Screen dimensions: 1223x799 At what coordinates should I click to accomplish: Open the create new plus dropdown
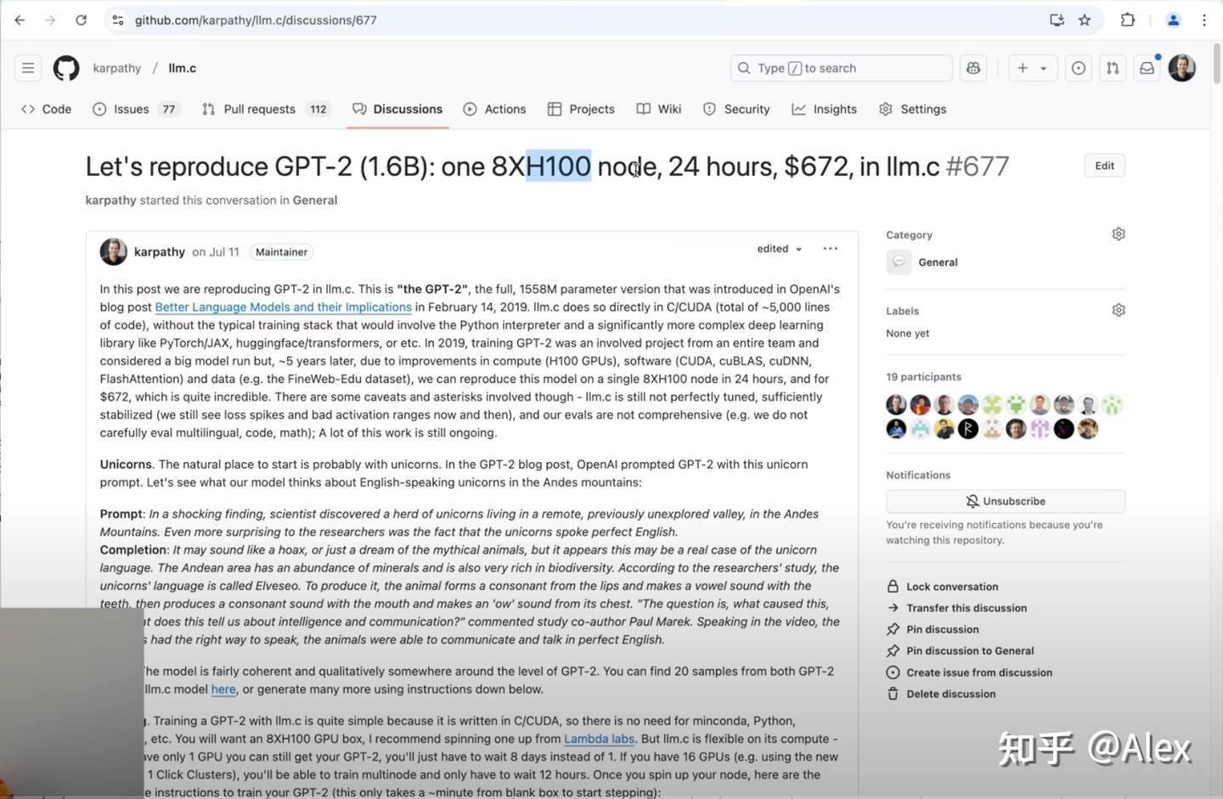pos(1030,67)
